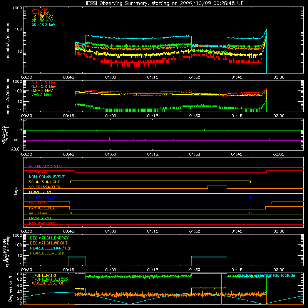Click the REAR_DEC_CHAN/128 legend label
The width and height of the screenshot is (308, 308).
pyautogui.click(x=51, y=248)
